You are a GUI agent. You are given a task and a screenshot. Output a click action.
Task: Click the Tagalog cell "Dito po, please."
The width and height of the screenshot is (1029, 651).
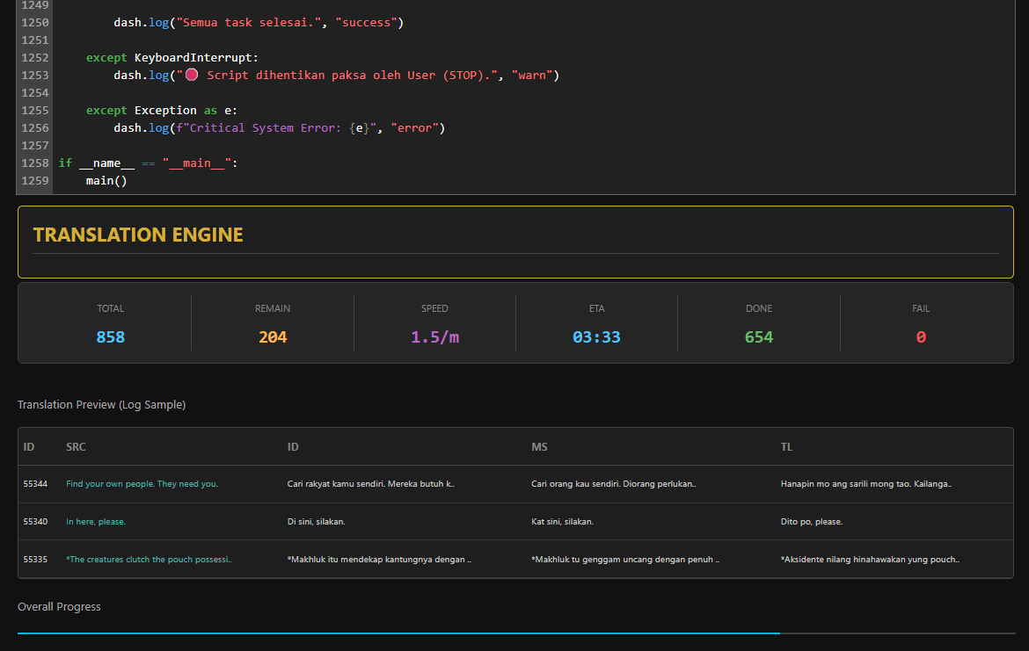[811, 522]
